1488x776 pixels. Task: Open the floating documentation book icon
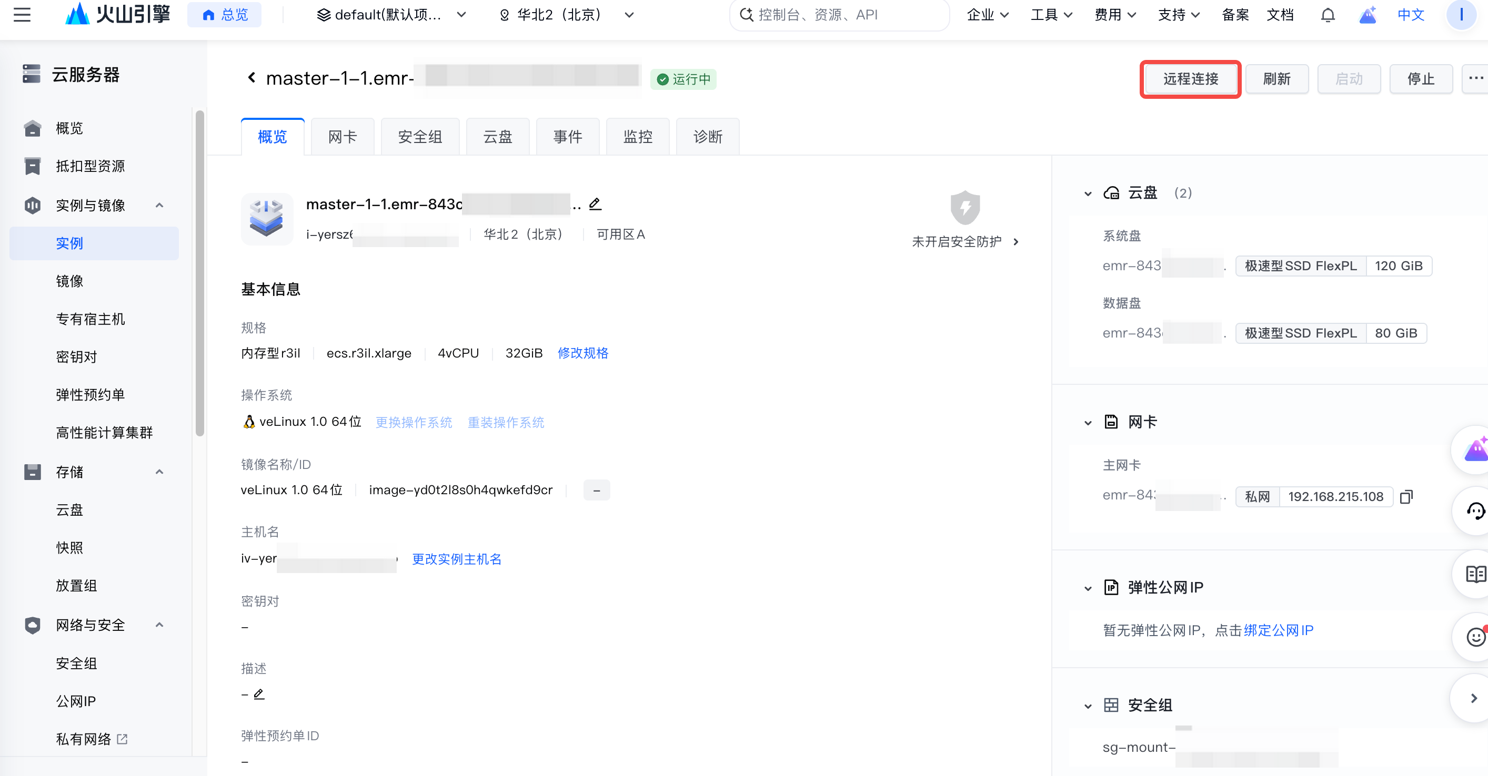click(x=1475, y=574)
